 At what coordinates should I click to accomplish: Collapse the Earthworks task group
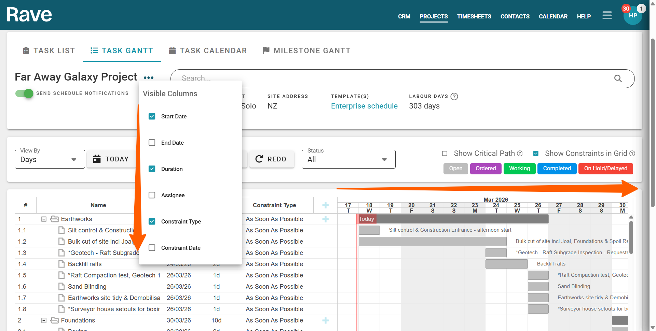click(x=44, y=219)
